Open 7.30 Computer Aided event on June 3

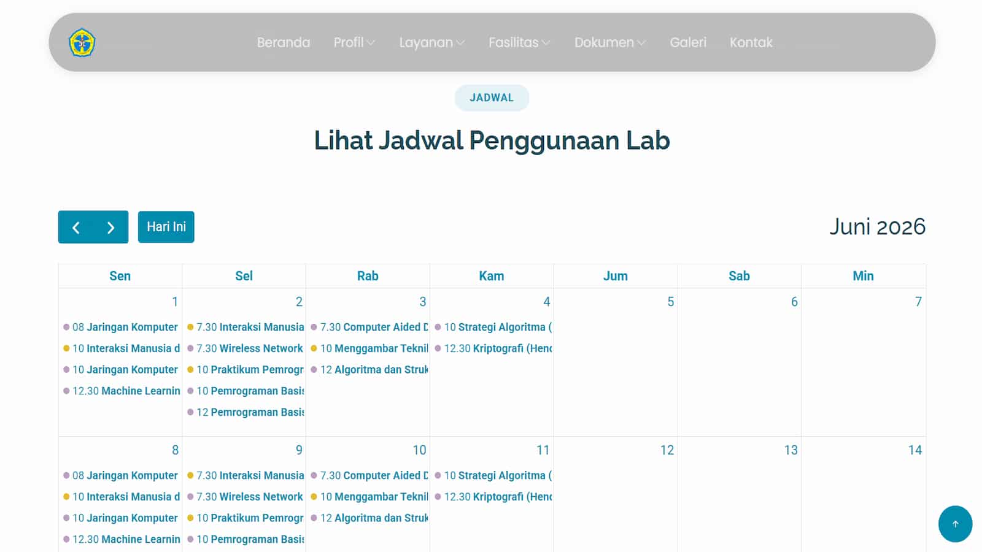pyautogui.click(x=369, y=327)
